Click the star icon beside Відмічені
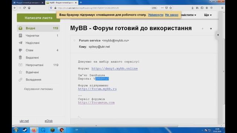This screenshot has height=133, width=237. click(x=20, y=72)
